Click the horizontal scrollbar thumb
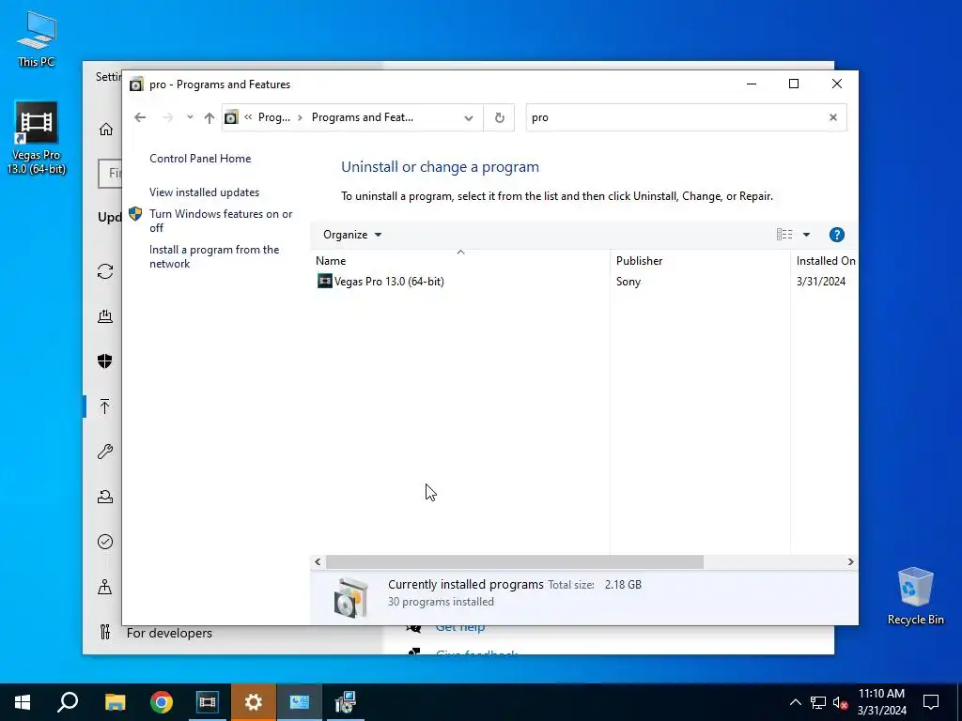The image size is (962, 721). point(515,561)
